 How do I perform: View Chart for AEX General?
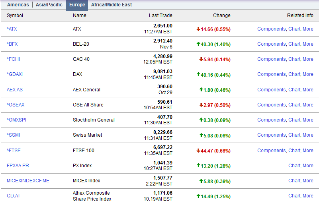[x=294, y=90]
